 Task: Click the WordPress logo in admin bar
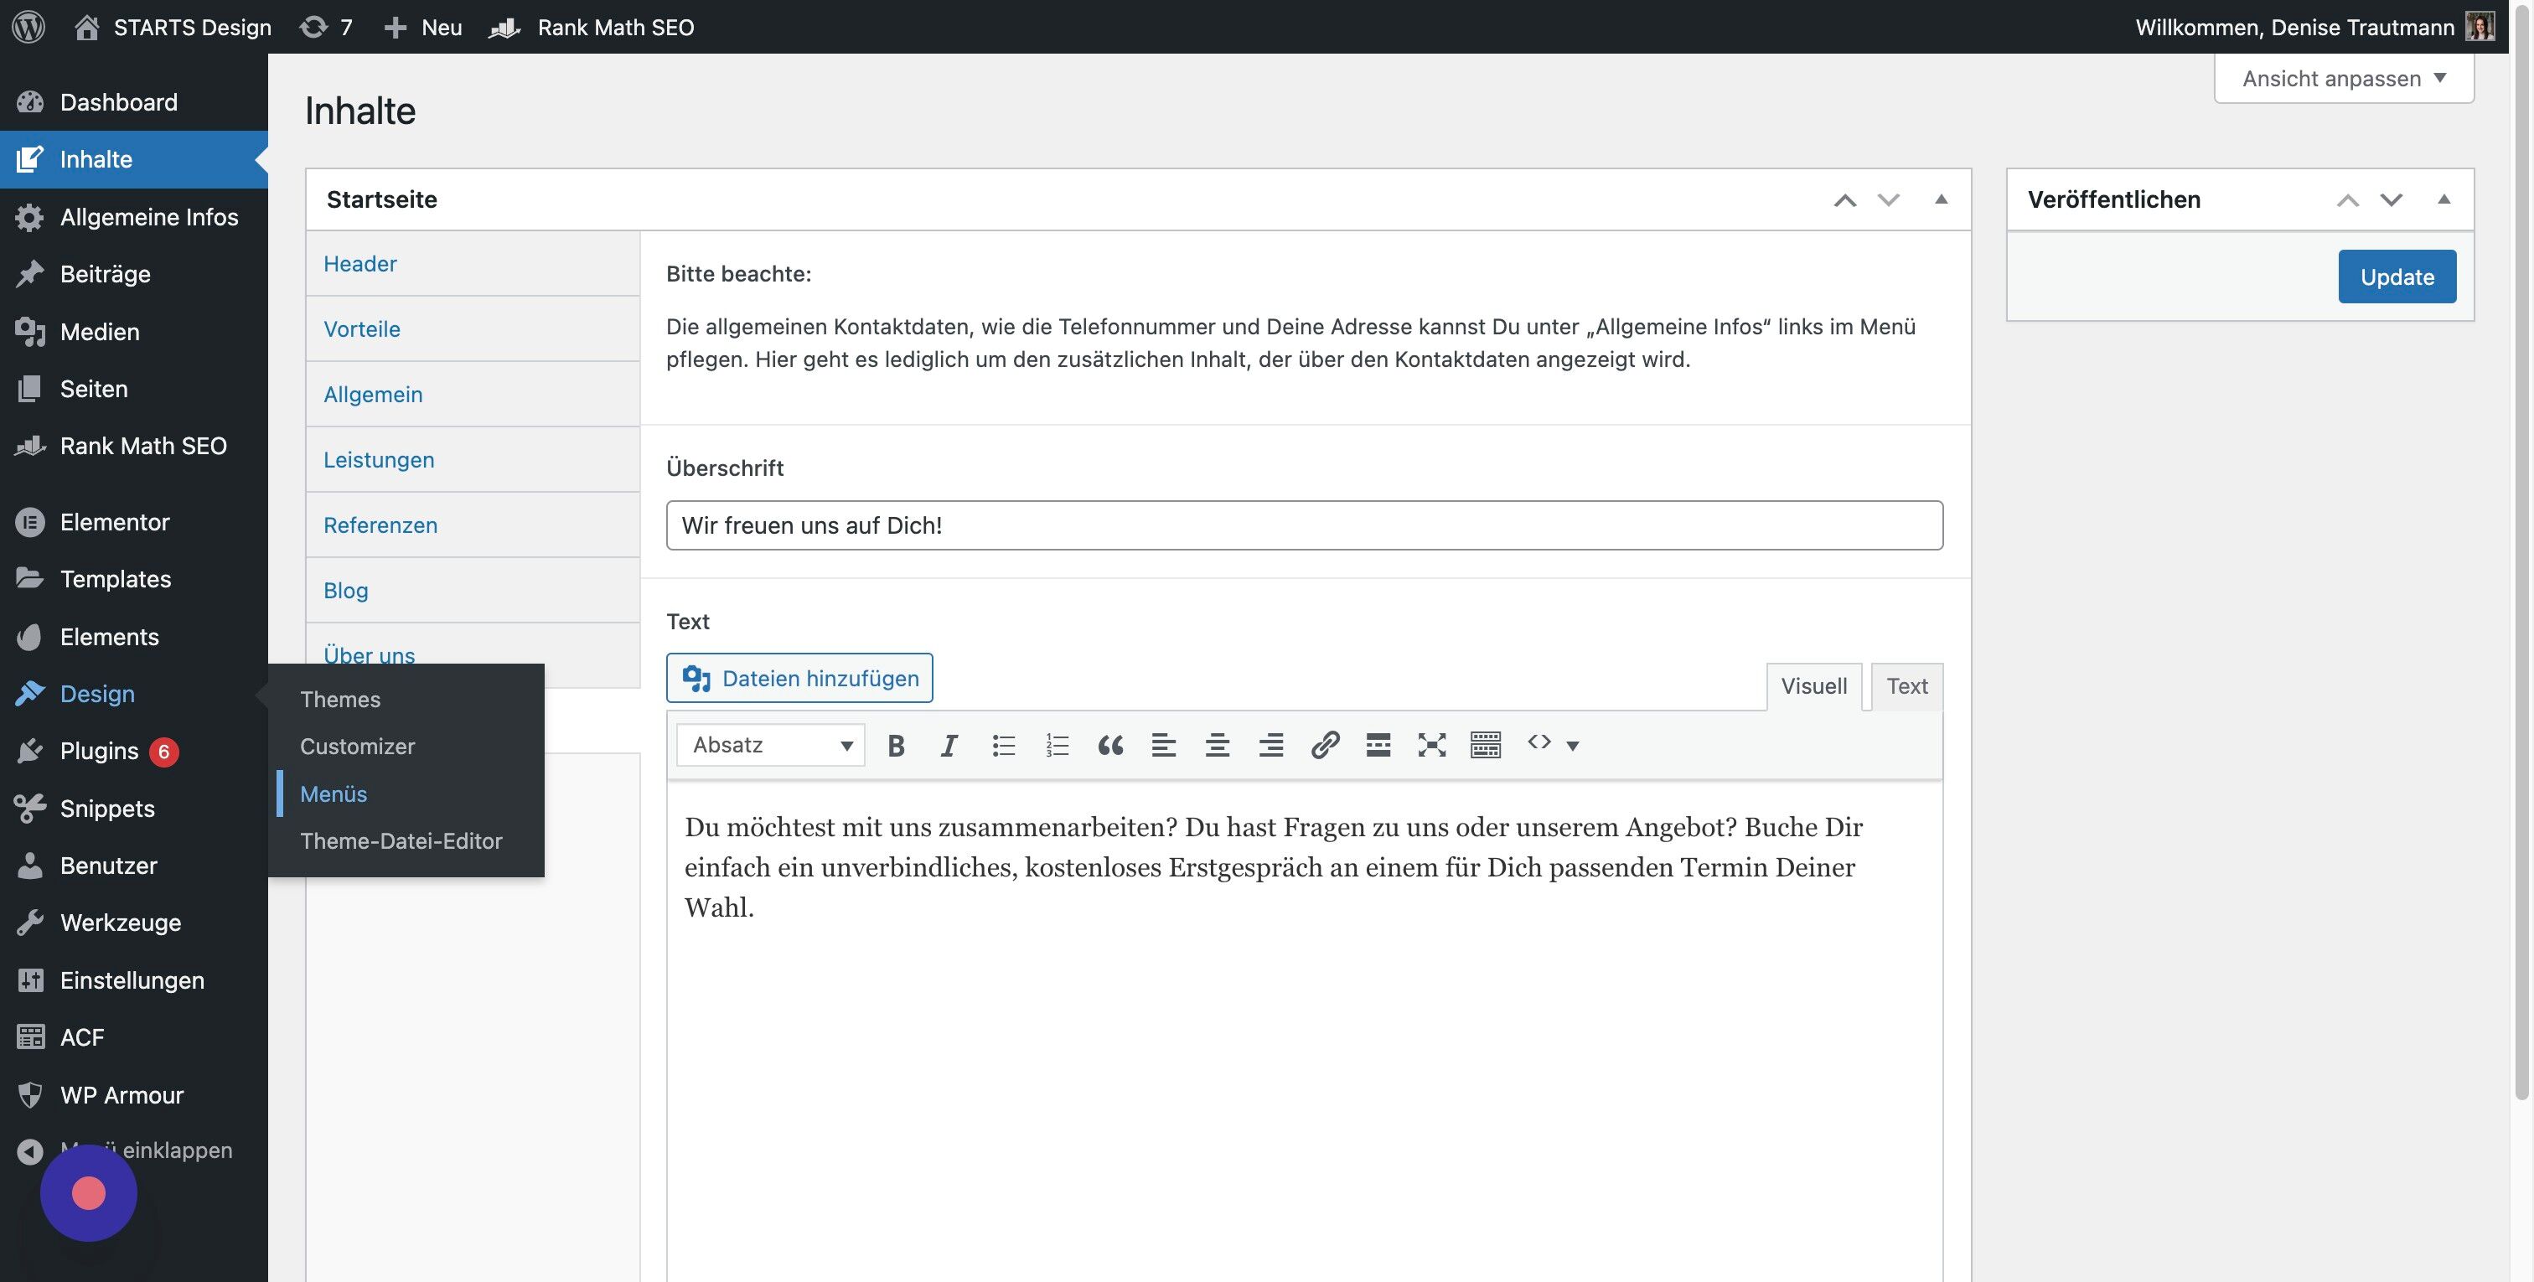(28, 27)
